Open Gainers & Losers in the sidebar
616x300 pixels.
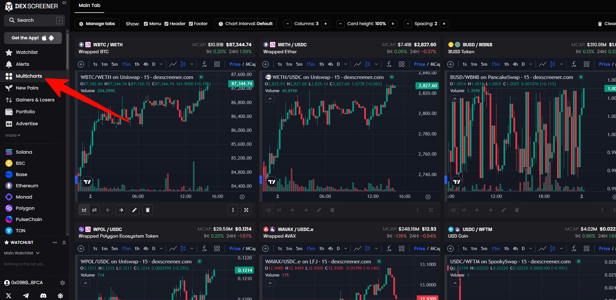pos(35,100)
